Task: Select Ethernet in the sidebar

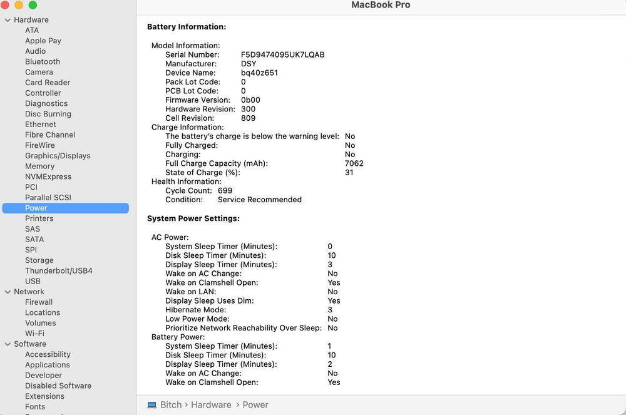Action: pyautogui.click(x=41, y=124)
